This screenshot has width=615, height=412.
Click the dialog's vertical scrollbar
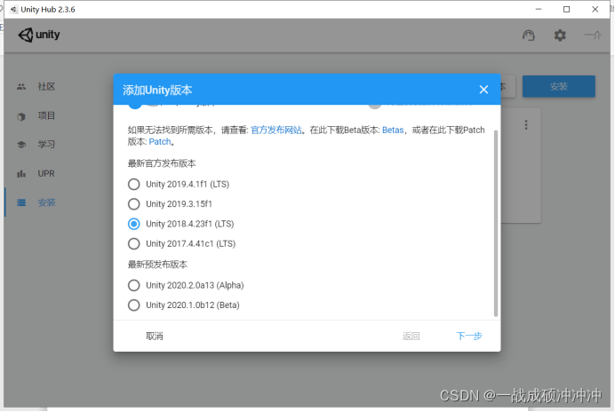(496, 223)
